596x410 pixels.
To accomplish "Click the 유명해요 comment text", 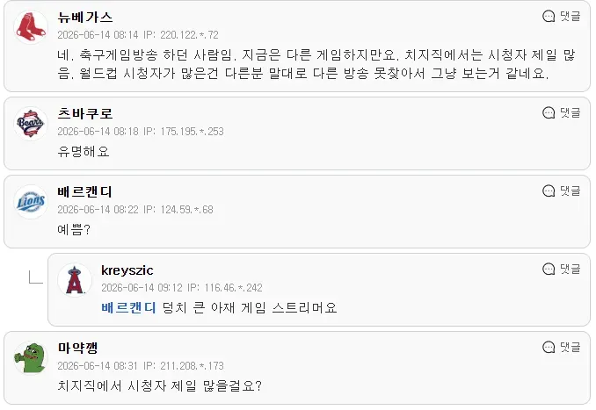I will pos(84,152).
